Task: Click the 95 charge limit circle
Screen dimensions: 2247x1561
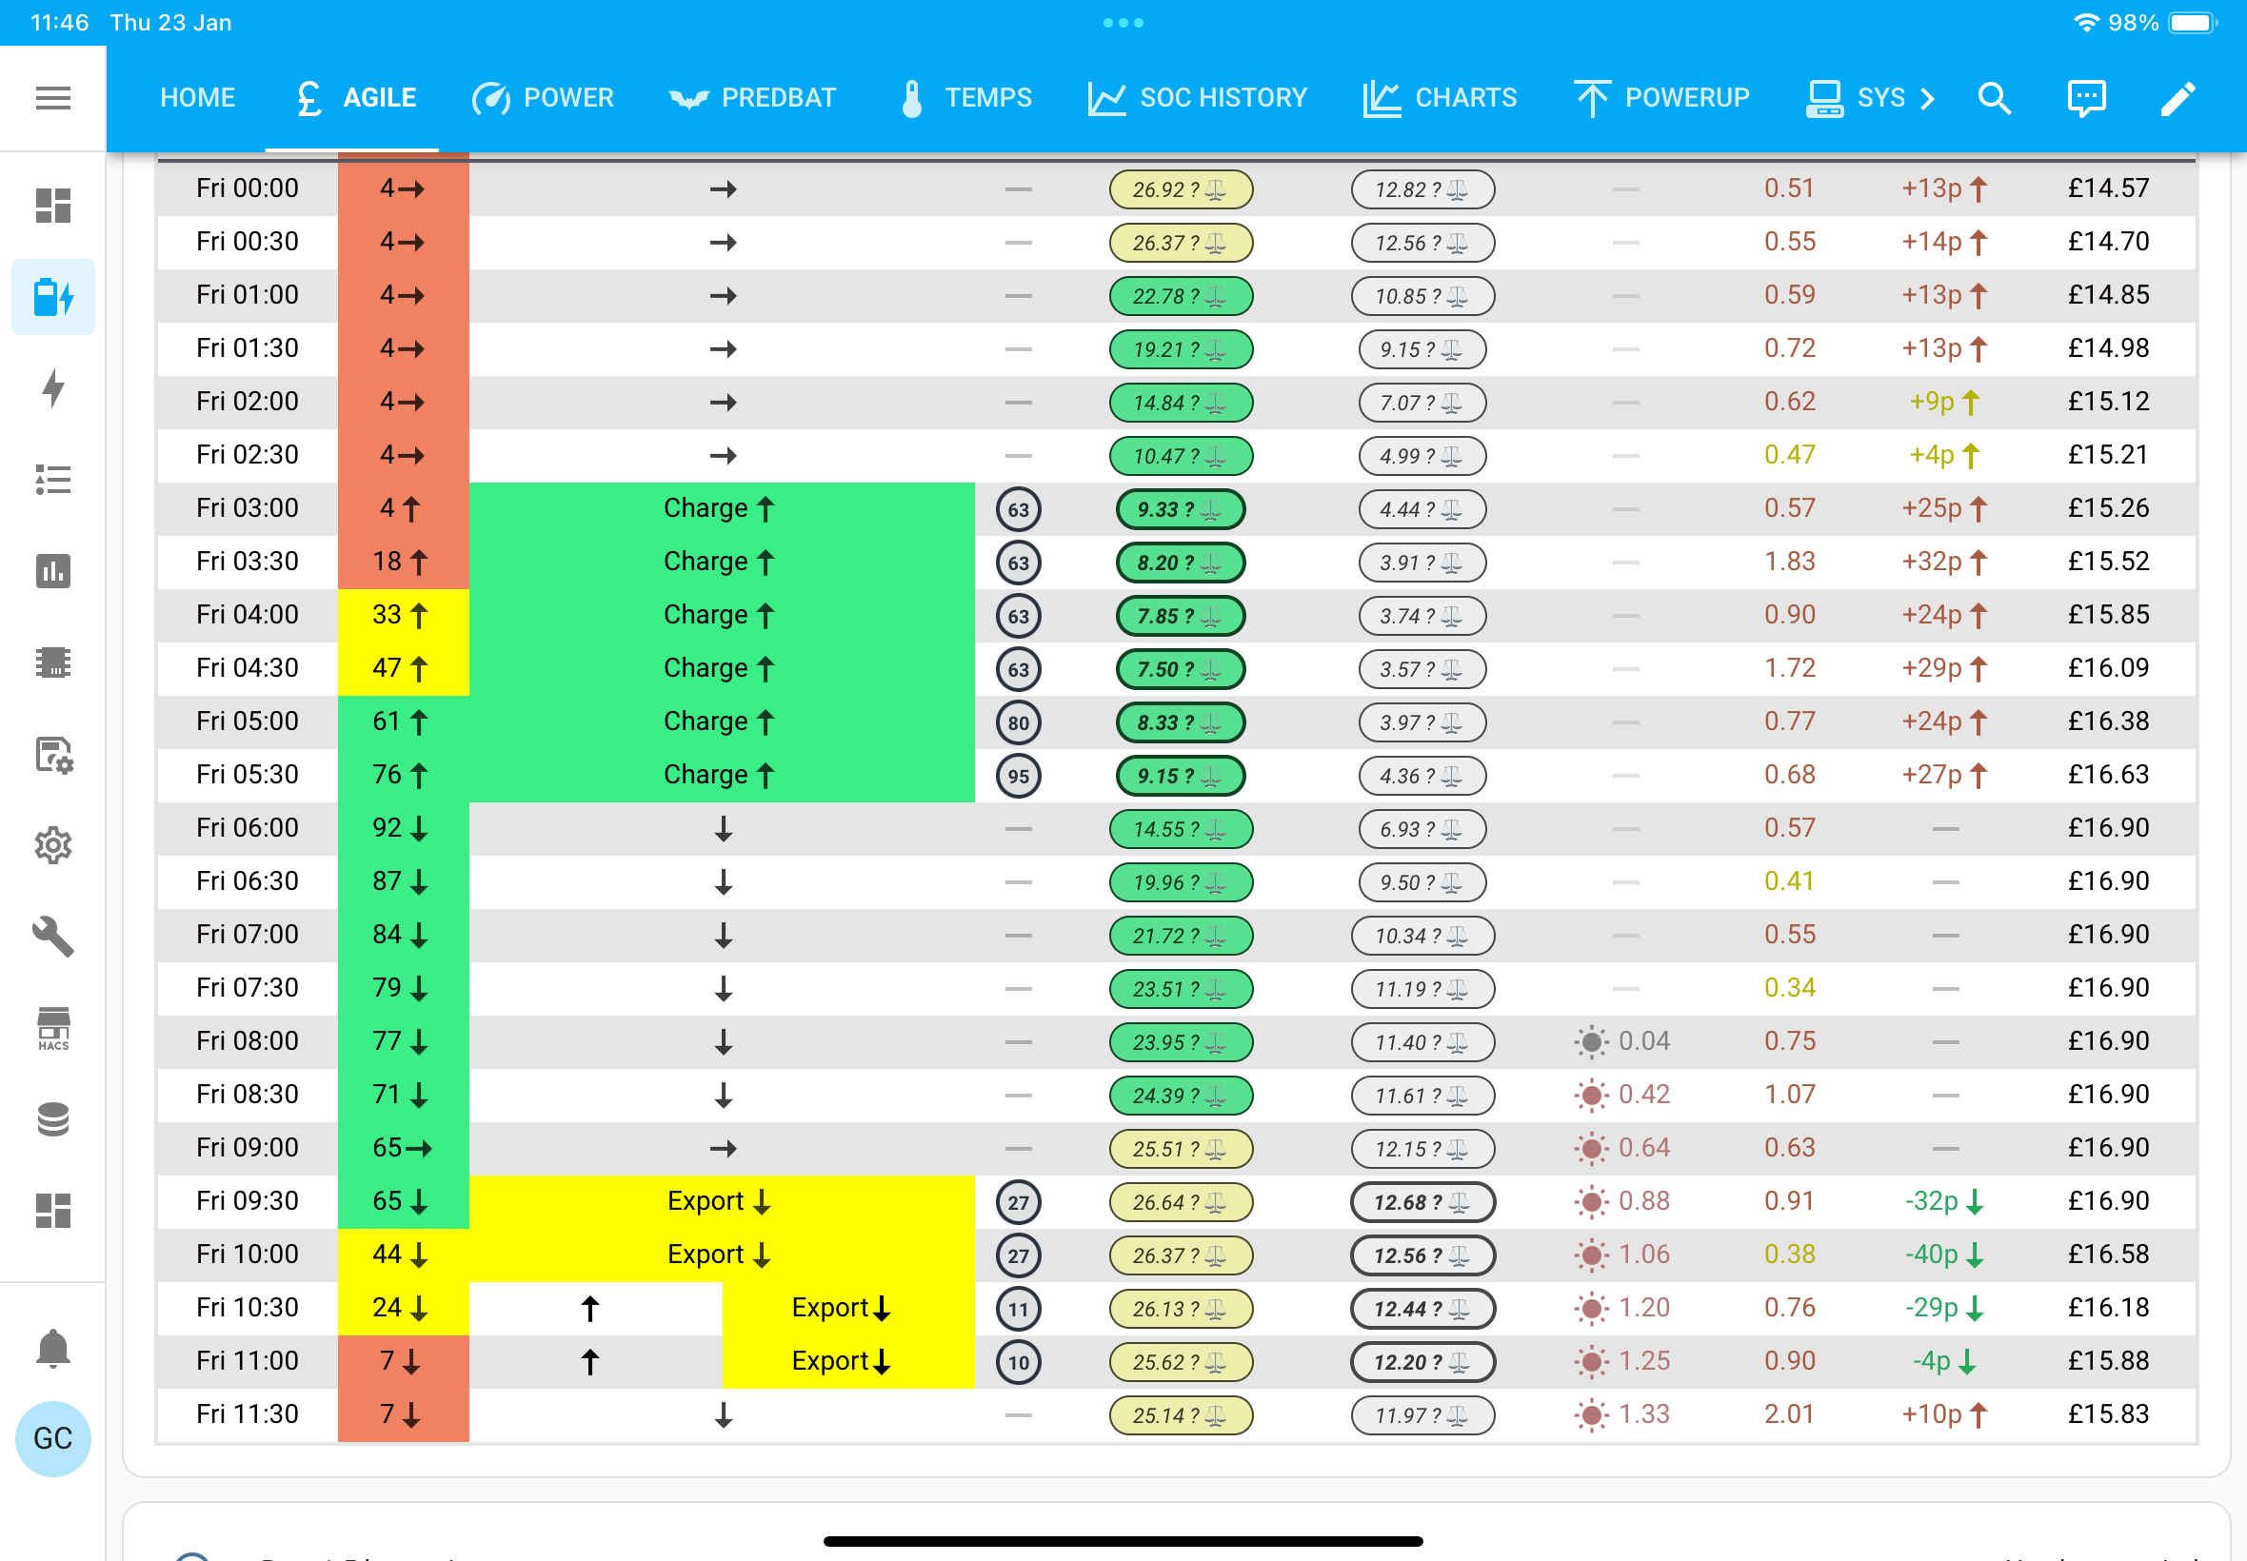Action: click(1019, 776)
